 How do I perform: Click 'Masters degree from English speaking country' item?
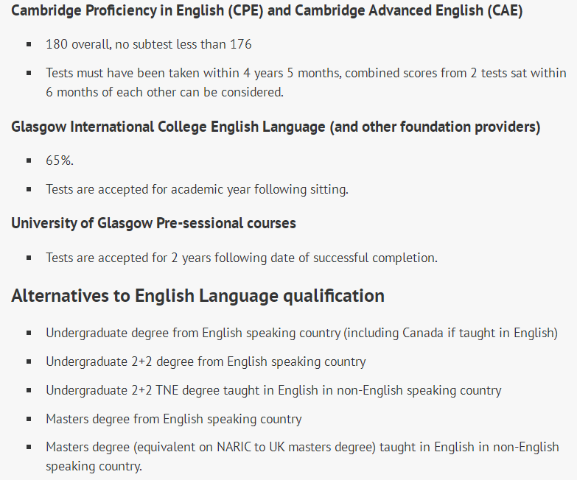[174, 419]
